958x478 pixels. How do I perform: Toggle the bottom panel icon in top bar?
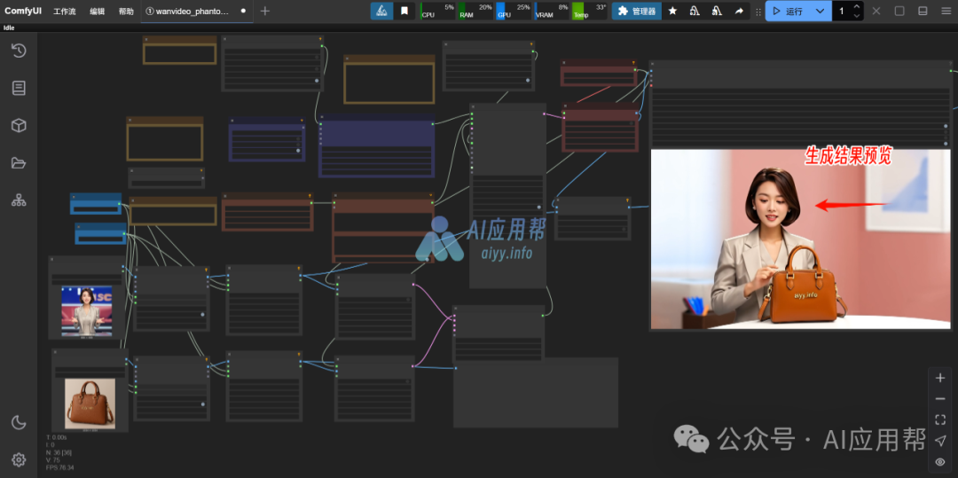[x=923, y=11]
